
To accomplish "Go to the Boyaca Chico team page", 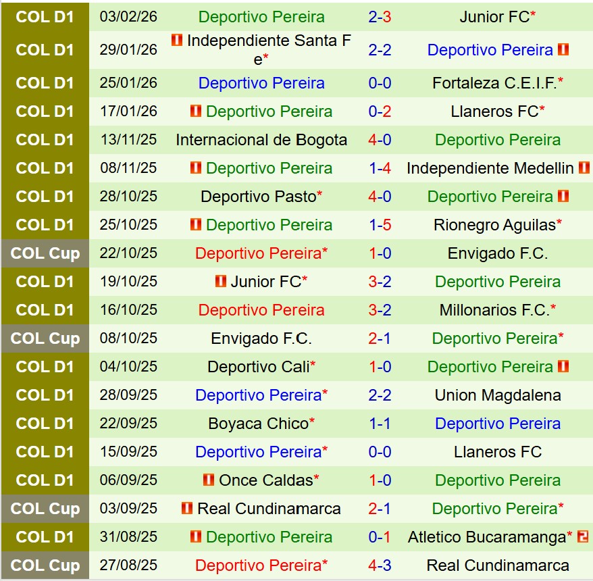I will [x=259, y=424].
